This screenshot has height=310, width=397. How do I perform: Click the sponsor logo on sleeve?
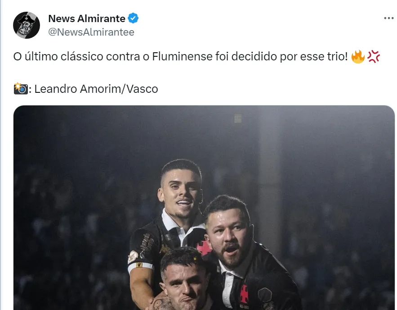pyautogui.click(x=147, y=243)
